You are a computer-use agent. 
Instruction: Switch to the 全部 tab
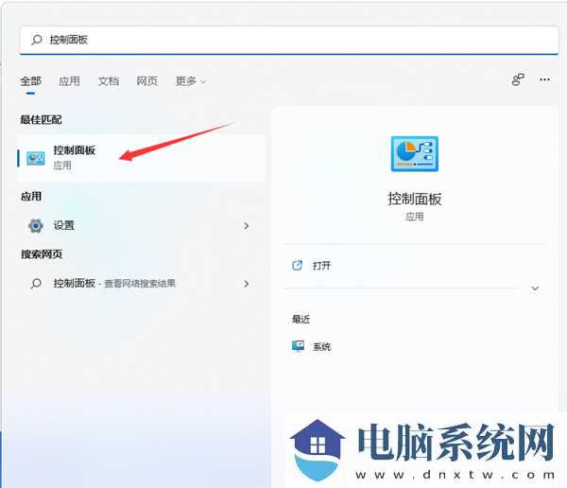tap(31, 81)
